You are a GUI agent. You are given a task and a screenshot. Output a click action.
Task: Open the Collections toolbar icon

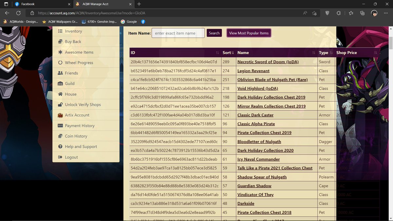tap(362, 13)
